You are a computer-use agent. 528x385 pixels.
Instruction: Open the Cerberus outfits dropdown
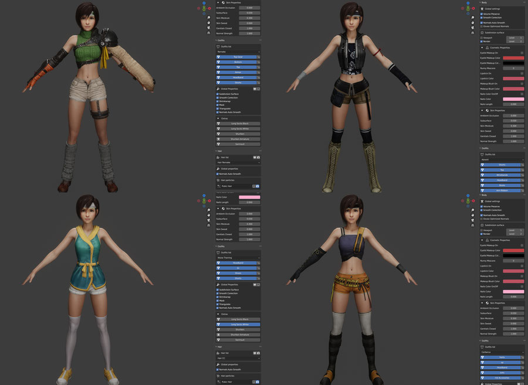click(x=502, y=352)
